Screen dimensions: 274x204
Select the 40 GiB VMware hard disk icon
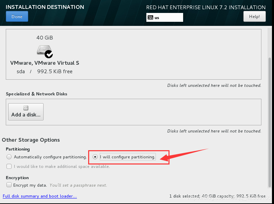click(x=45, y=51)
